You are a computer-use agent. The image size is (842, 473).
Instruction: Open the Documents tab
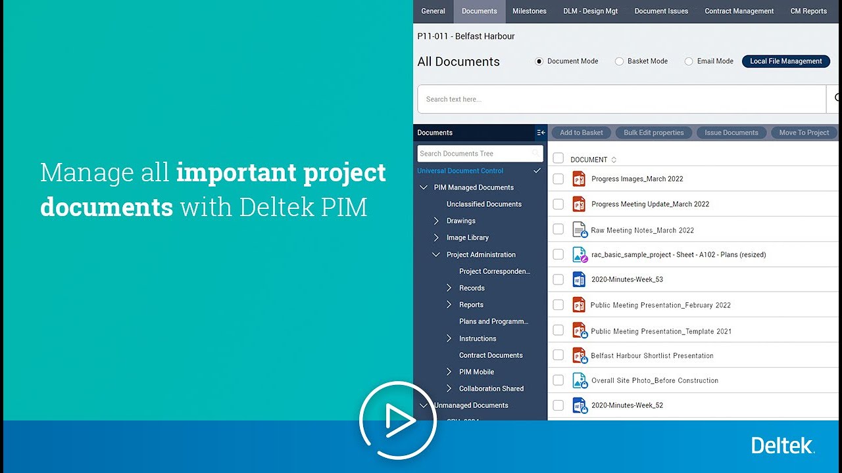tap(480, 11)
